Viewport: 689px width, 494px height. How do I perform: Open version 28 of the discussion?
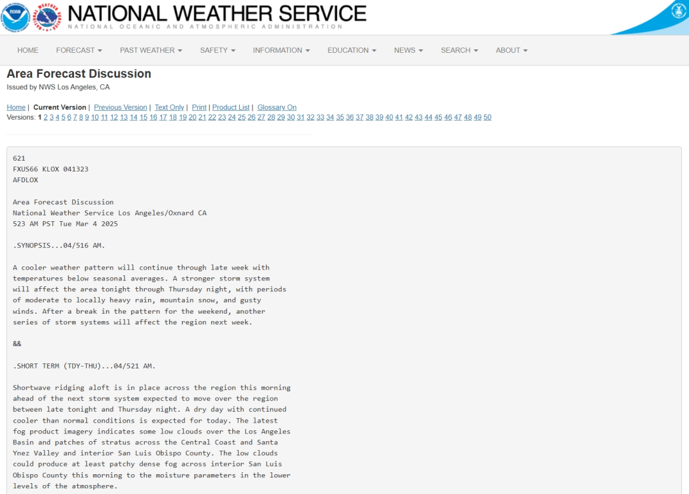(x=271, y=117)
